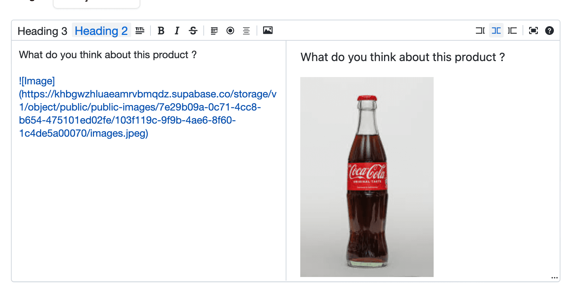Toggle bold formatting

pyautogui.click(x=161, y=31)
